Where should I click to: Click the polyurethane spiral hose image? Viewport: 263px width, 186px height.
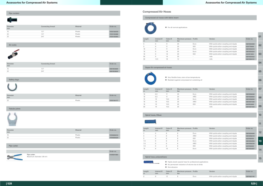click(x=151, y=162)
